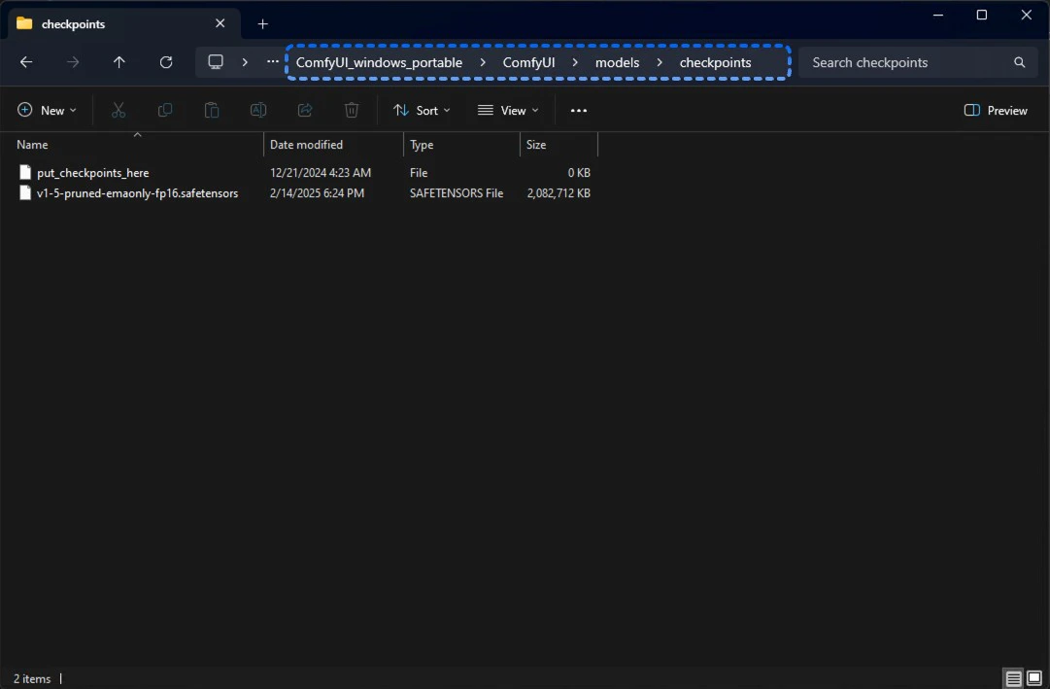This screenshot has width=1050, height=689.
Task: Click the Delete icon in the toolbar
Action: (352, 110)
